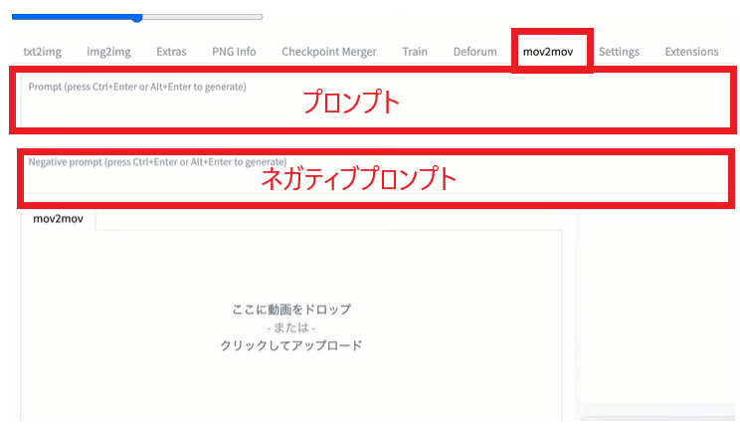Select the PNG Info tab

[234, 52]
